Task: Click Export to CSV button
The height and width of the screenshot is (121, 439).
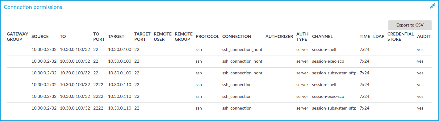Action: coord(410,25)
